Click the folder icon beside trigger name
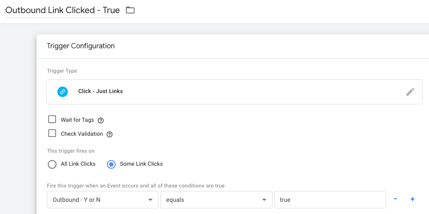This screenshot has width=429, height=214. point(130,10)
